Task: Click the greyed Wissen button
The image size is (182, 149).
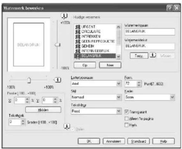Action: point(166,56)
